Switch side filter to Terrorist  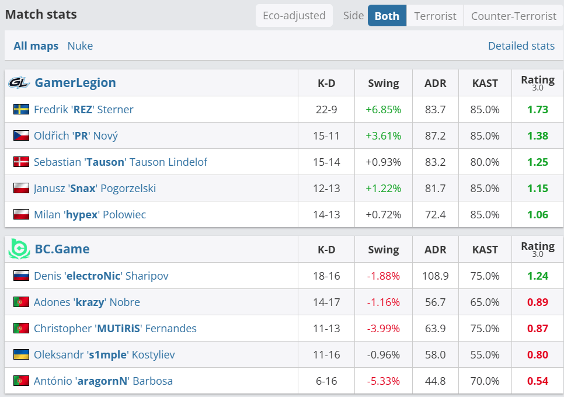point(435,16)
